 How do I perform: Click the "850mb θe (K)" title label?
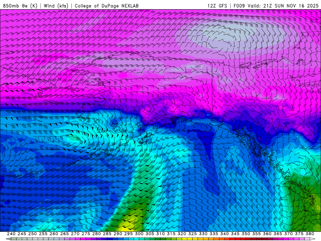(20, 6)
